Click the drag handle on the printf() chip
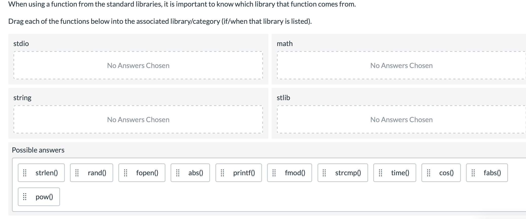This screenshot has height=219, width=526. (x=223, y=173)
